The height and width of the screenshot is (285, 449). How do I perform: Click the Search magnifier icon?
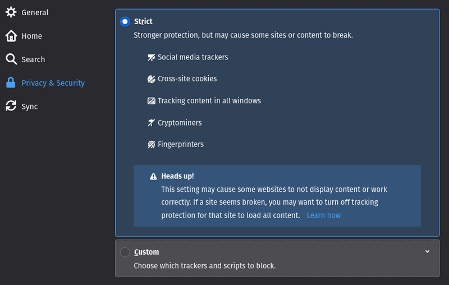[11, 59]
